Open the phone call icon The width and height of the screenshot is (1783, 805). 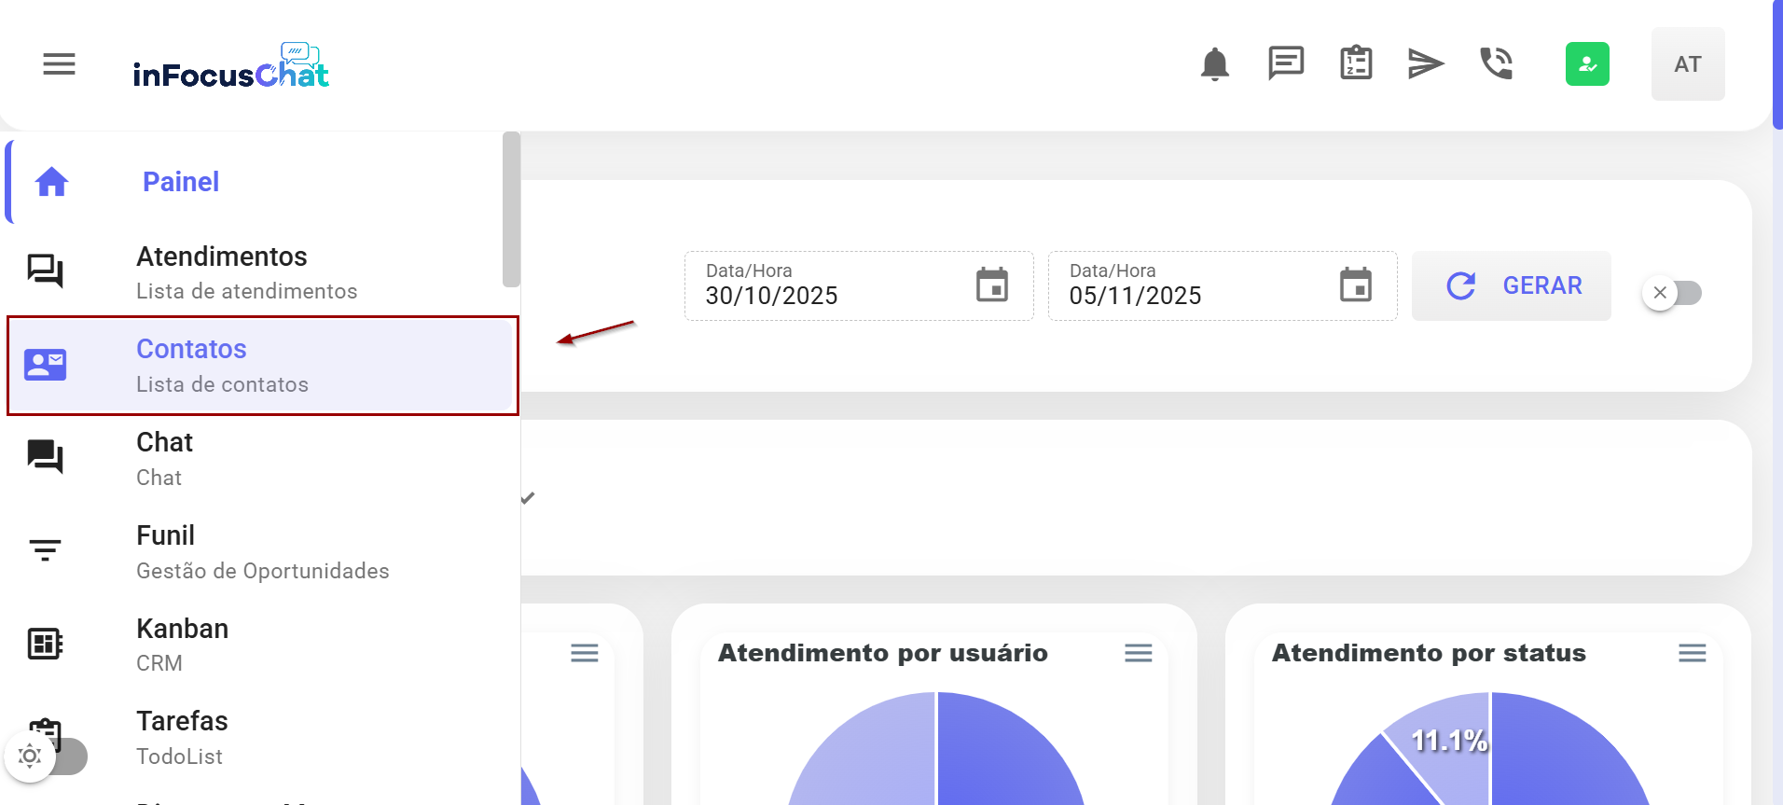coord(1496,63)
